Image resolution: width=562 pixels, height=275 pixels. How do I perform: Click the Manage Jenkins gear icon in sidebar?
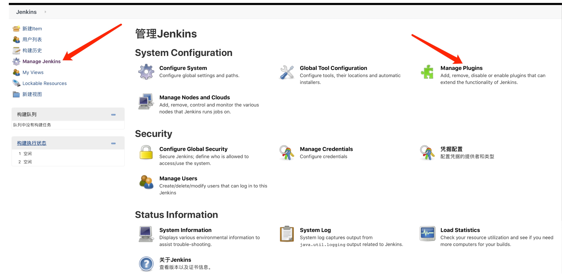coord(16,61)
